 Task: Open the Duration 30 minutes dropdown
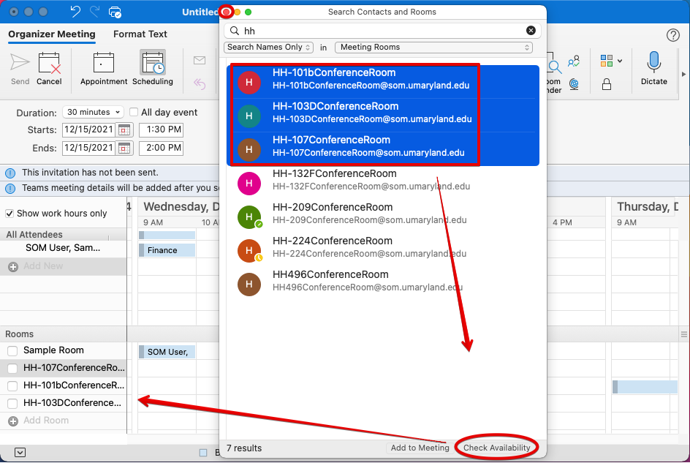[93, 113]
